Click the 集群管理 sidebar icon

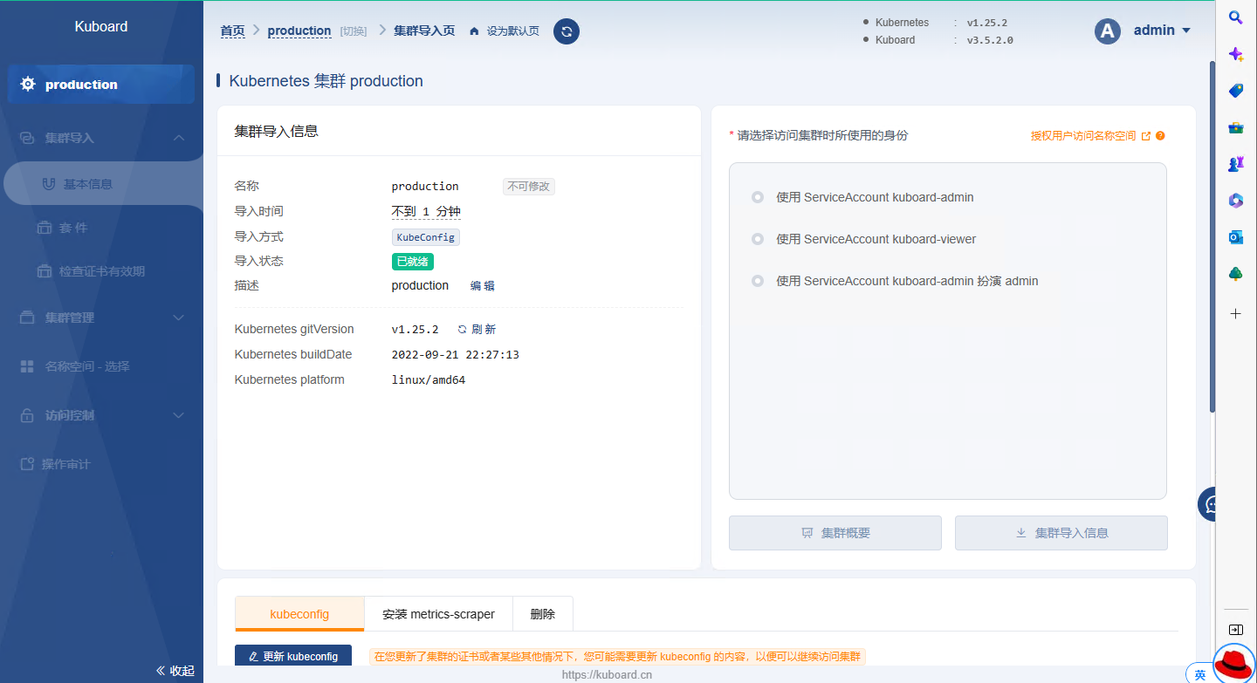[x=27, y=318]
